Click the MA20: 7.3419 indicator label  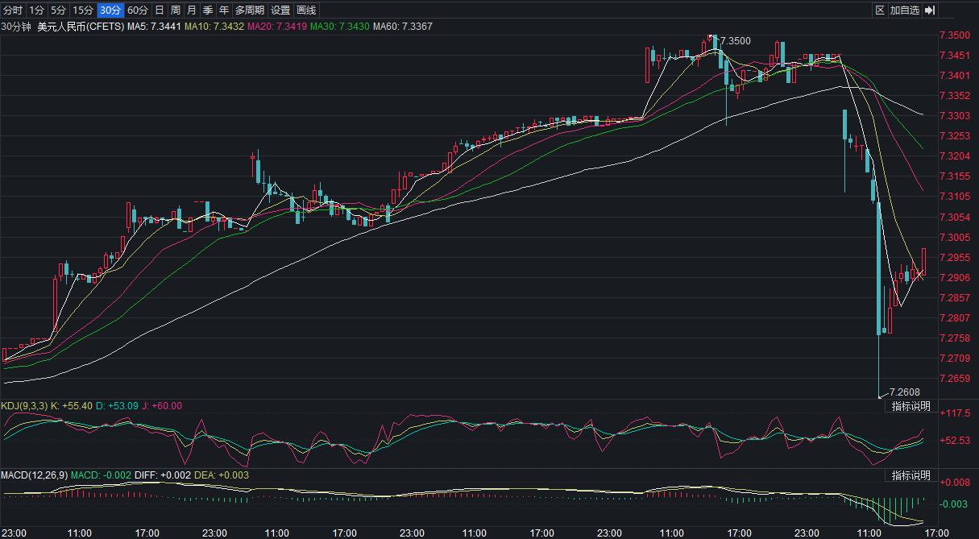(276, 27)
